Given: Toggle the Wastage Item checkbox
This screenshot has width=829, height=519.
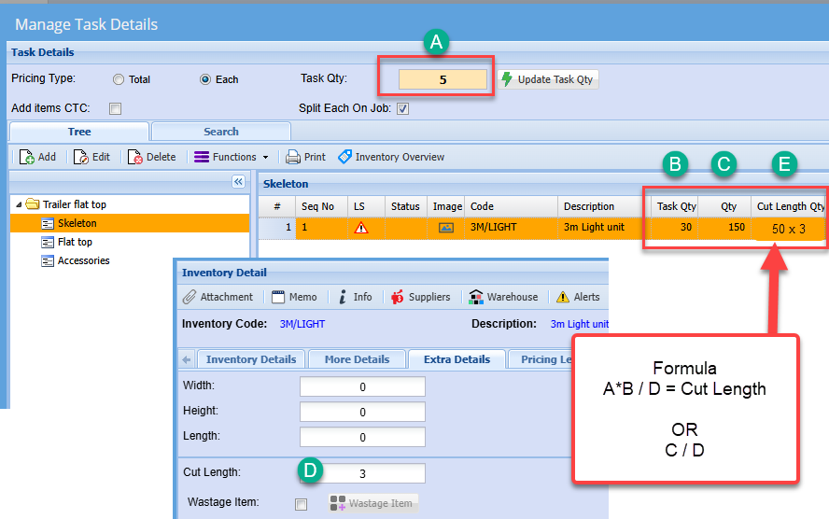Looking at the screenshot, I should [x=301, y=504].
